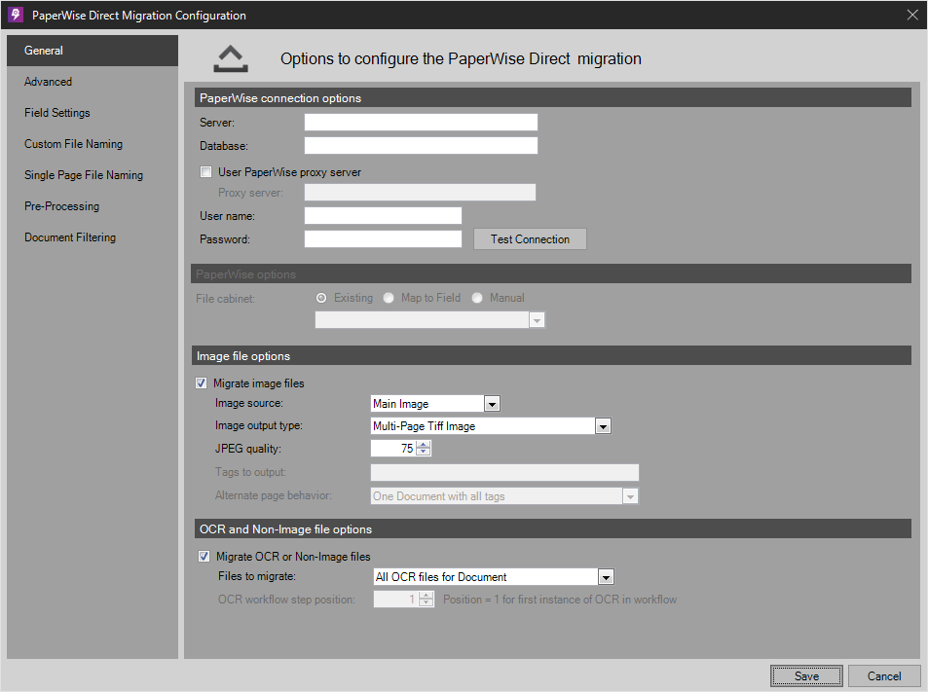This screenshot has height=692, width=928.
Task: Open the Files to migrate dropdown
Action: click(x=606, y=576)
